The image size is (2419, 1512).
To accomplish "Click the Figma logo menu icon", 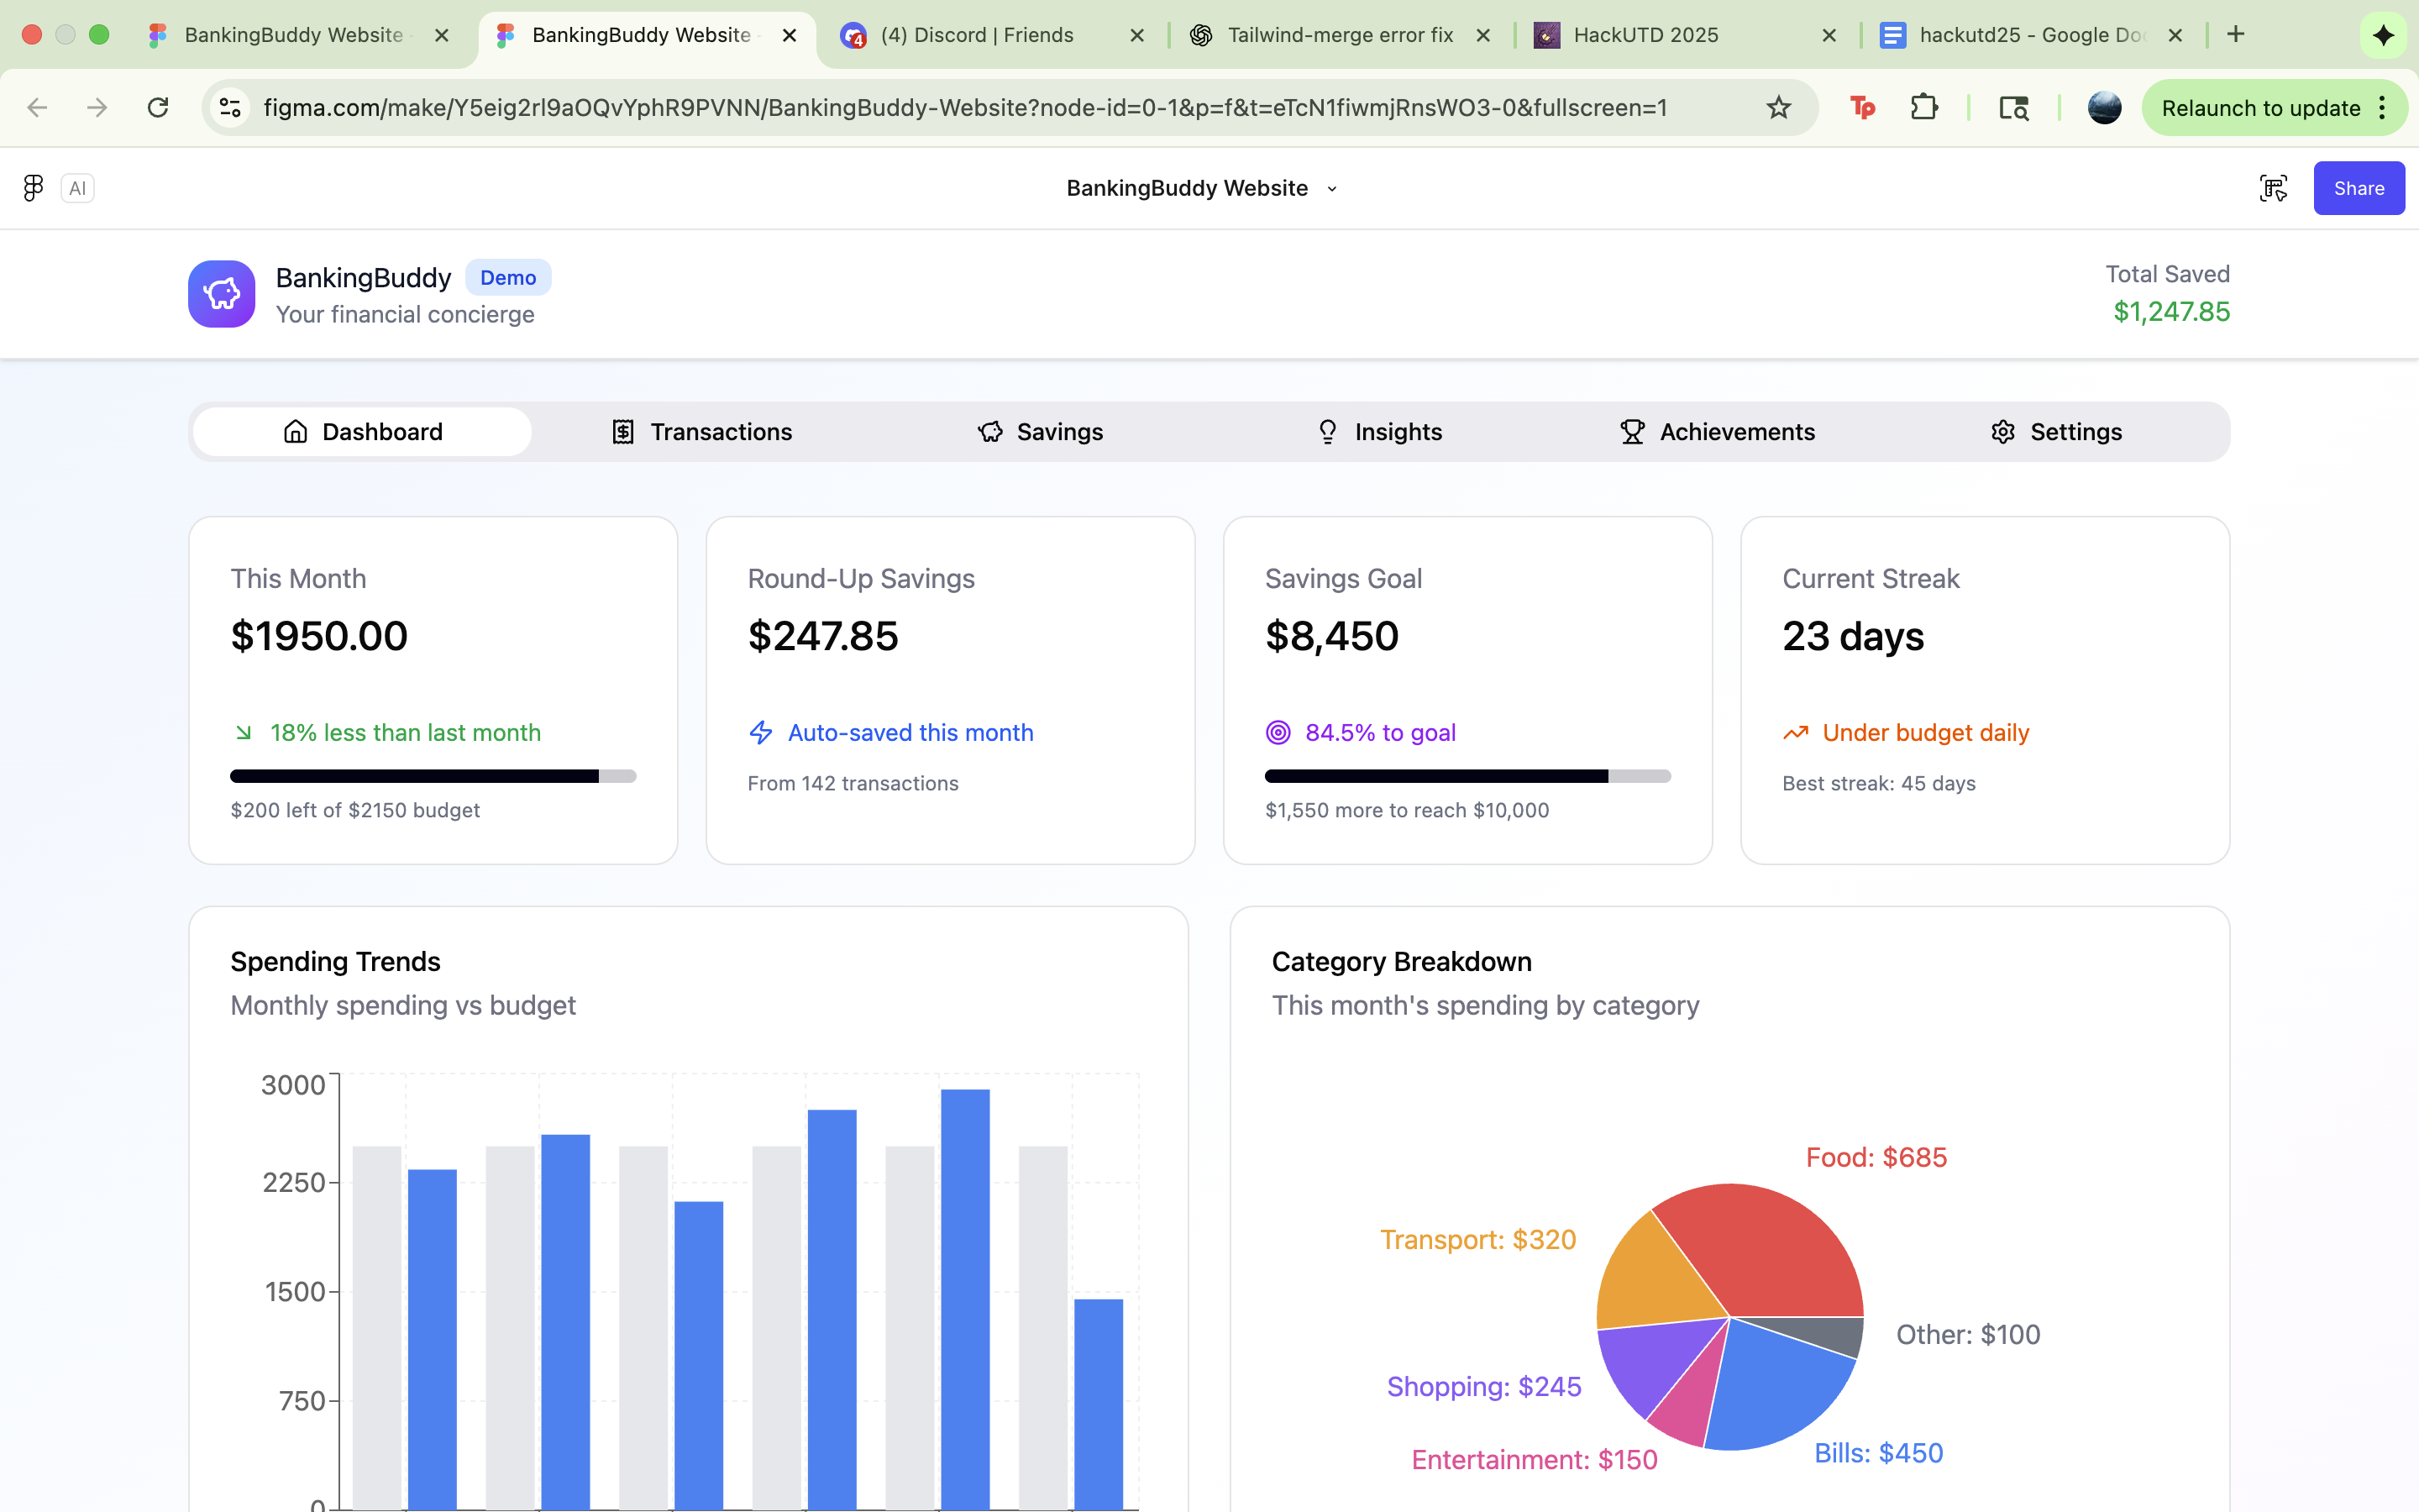I will click(x=33, y=188).
